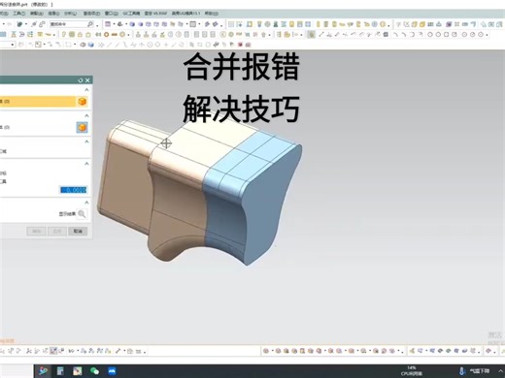This screenshot has width=505, height=378.
Task: Click the Select Tool Body cube icon
Action: click(83, 127)
